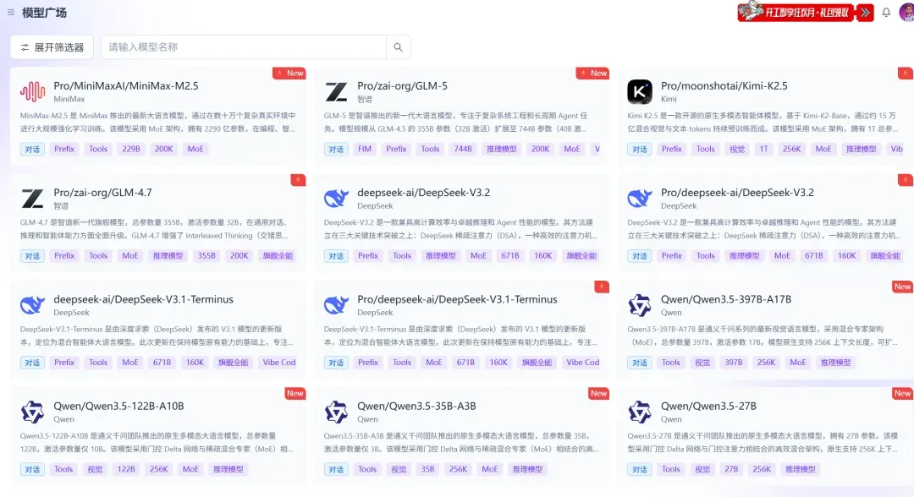Image resolution: width=914 pixels, height=497 pixels.
Task: Click the GLM-4.7 Z logo
Action: point(33,199)
